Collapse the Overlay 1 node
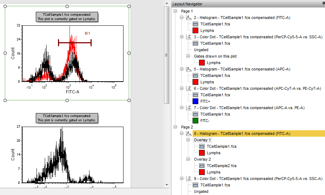Viewport: 325px width, 195px height. tap(188, 140)
